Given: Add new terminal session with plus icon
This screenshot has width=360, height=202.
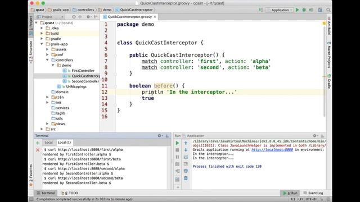Looking at the screenshot, I should point(38,143).
